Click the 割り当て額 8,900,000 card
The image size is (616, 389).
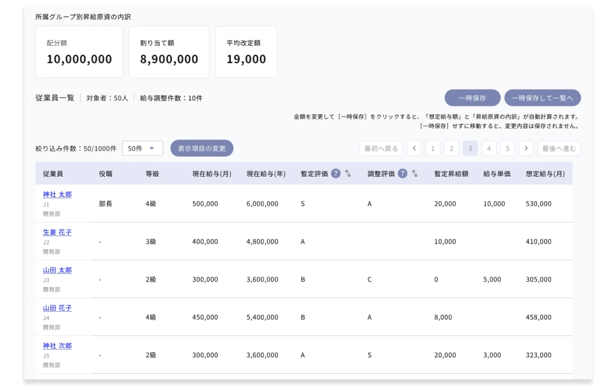[x=169, y=52]
